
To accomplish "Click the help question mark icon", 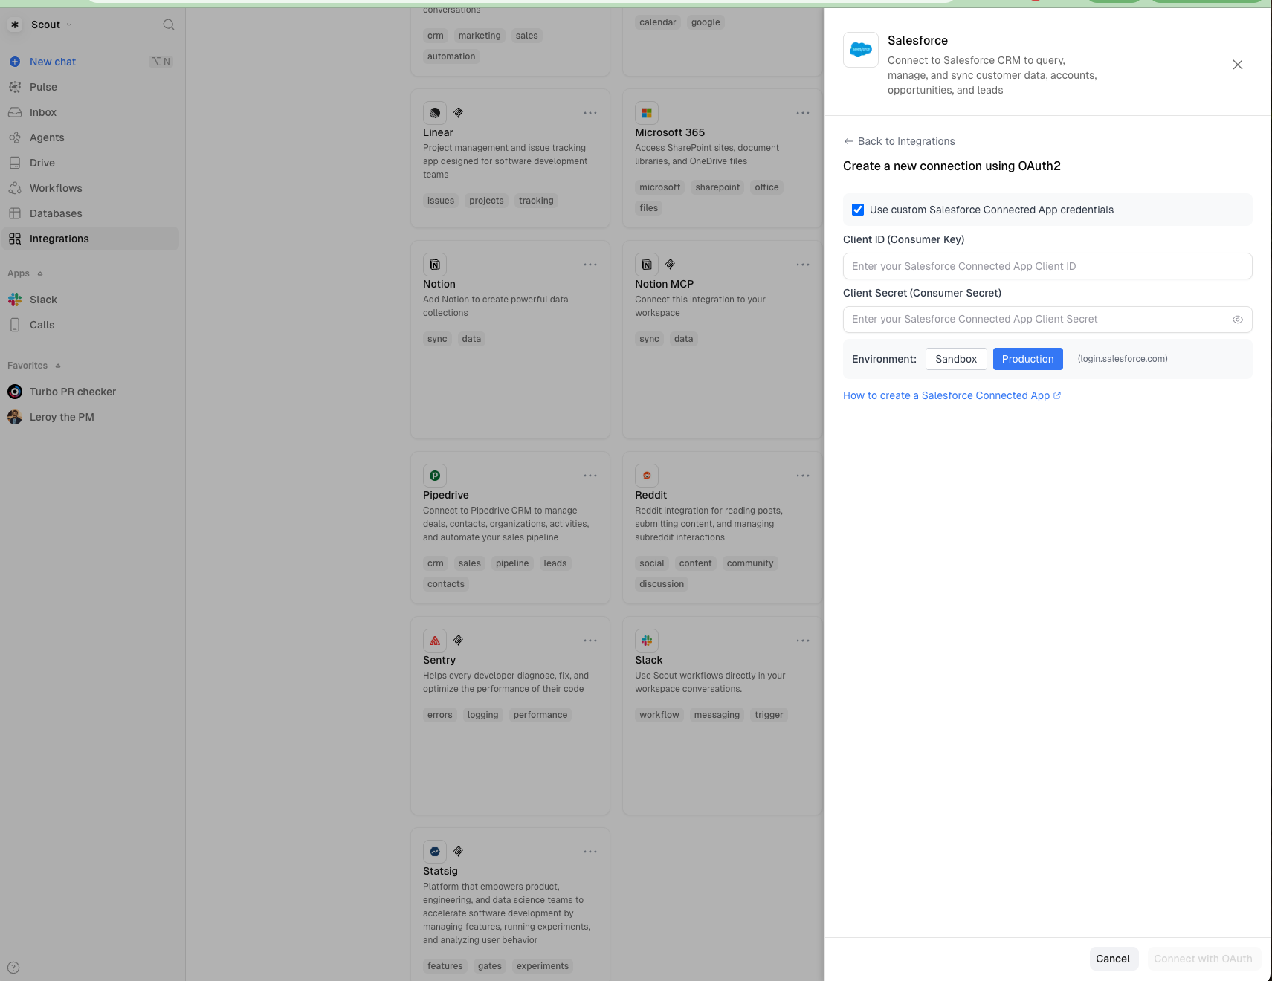I will click(13, 968).
